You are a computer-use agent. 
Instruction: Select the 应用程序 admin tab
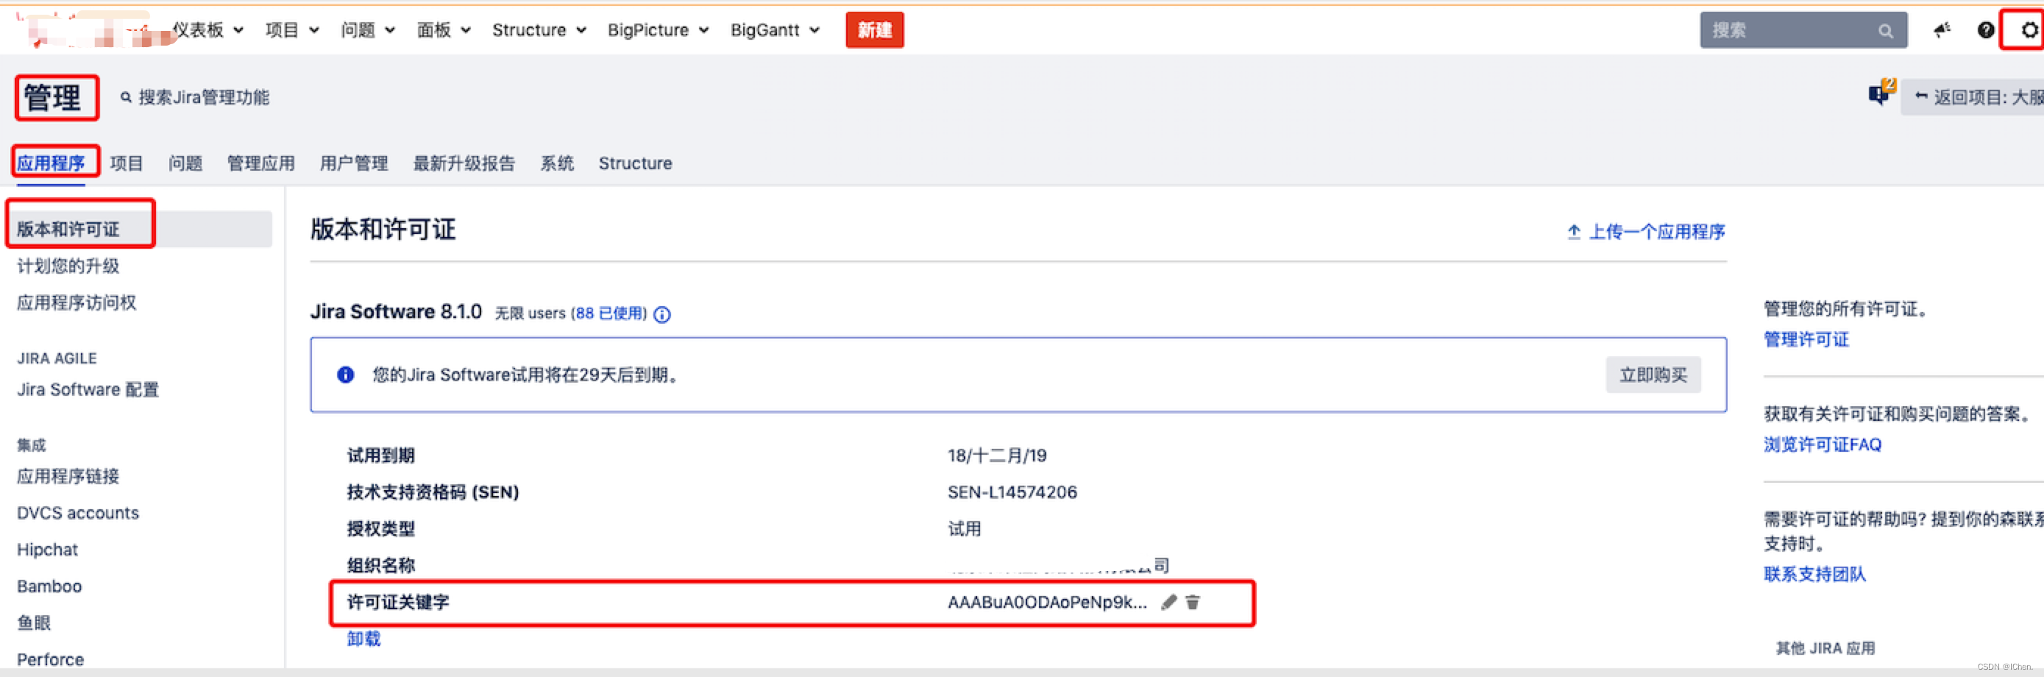(51, 163)
